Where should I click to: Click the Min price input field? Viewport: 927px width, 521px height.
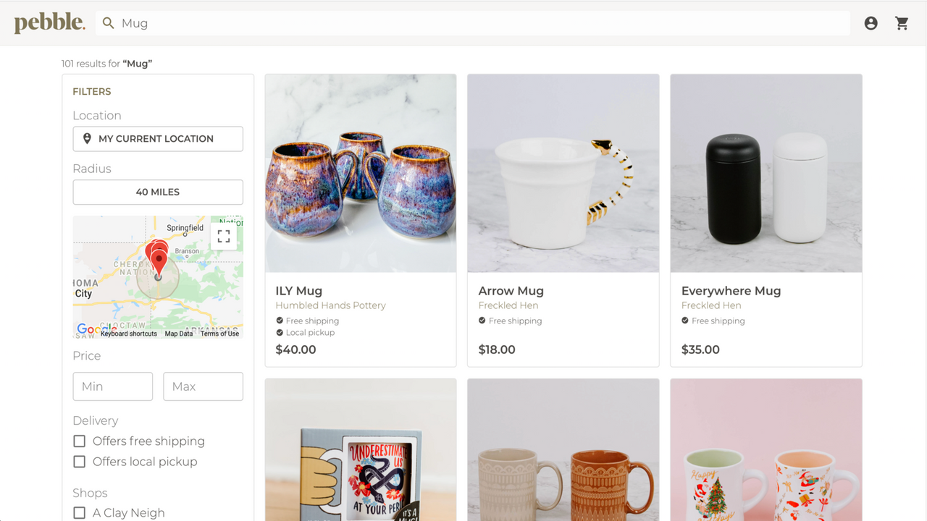coord(112,386)
